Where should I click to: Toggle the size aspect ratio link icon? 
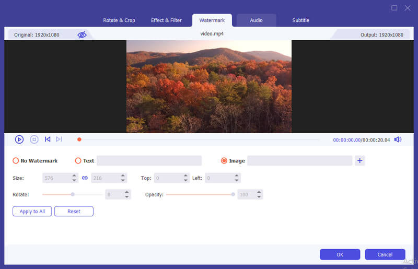85,178
